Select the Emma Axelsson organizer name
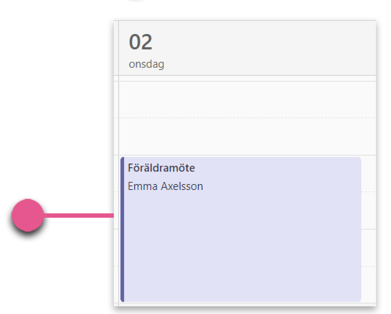This screenshot has width=391, height=314. point(165,186)
